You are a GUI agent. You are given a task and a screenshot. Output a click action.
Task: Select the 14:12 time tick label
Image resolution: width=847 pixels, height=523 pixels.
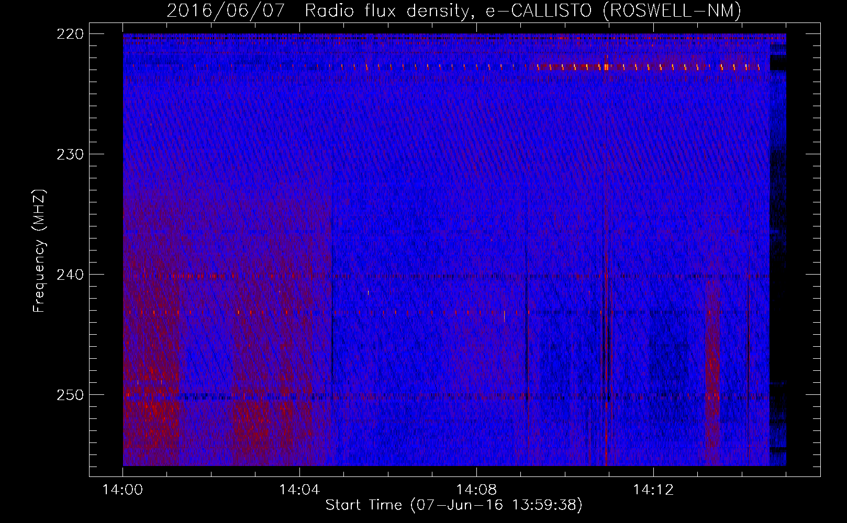pos(653,490)
